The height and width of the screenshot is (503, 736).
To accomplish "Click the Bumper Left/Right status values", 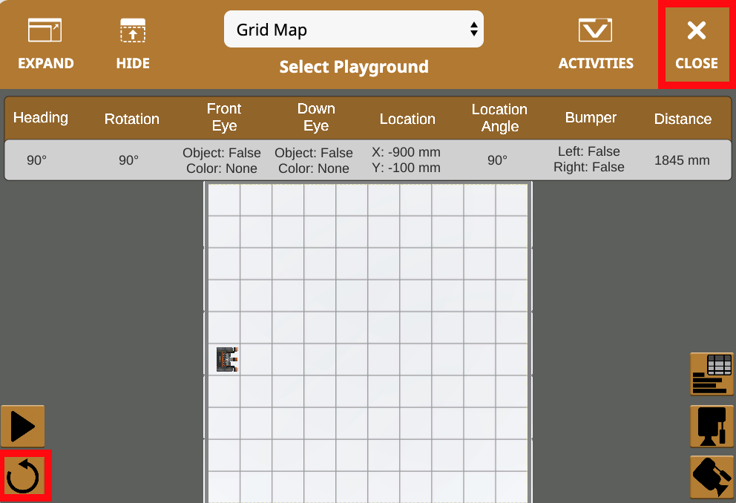I will [x=591, y=160].
